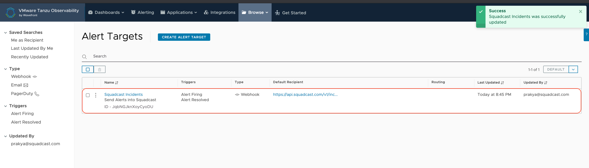Click the Wavefront hexagon logo
The image size is (589, 168).
coord(10,12)
